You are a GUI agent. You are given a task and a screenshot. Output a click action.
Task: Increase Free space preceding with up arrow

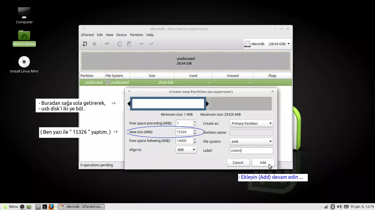(x=195, y=122)
